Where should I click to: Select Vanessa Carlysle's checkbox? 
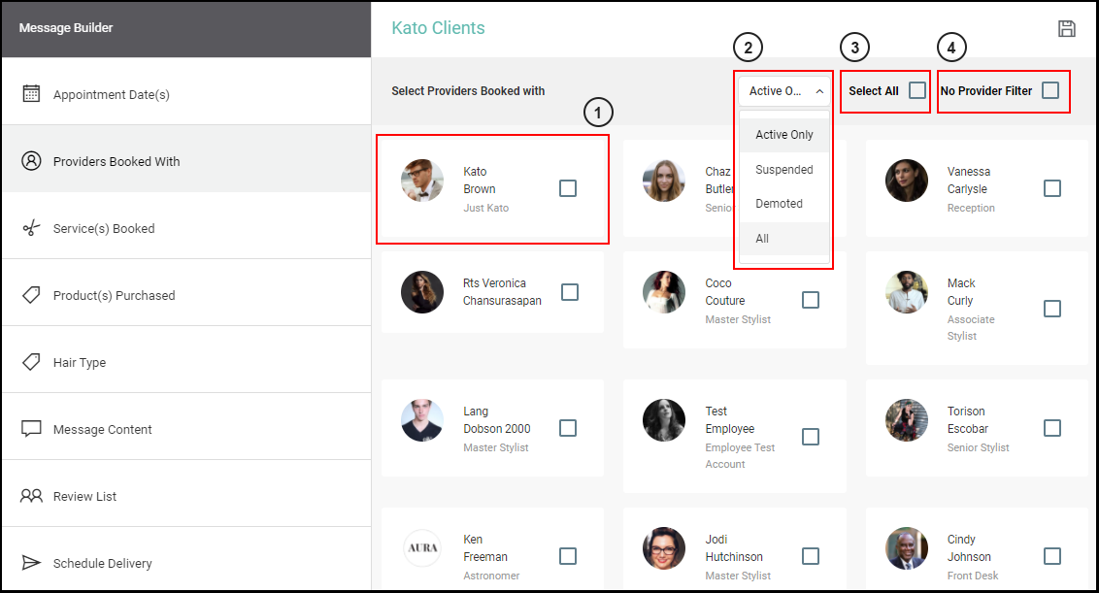tap(1052, 188)
